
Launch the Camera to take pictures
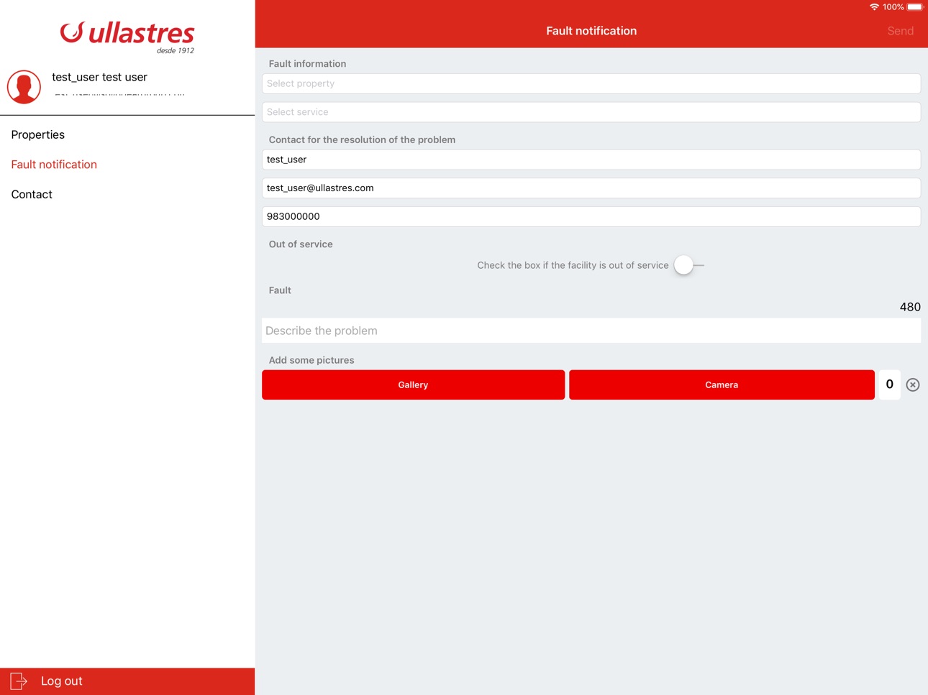click(722, 385)
